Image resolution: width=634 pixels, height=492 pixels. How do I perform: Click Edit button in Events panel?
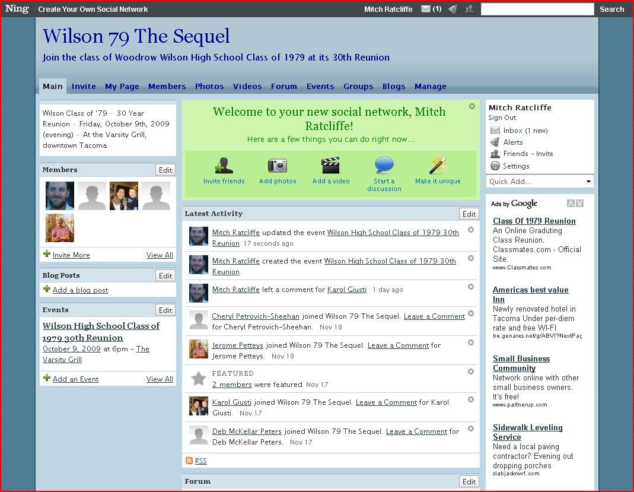[165, 310]
